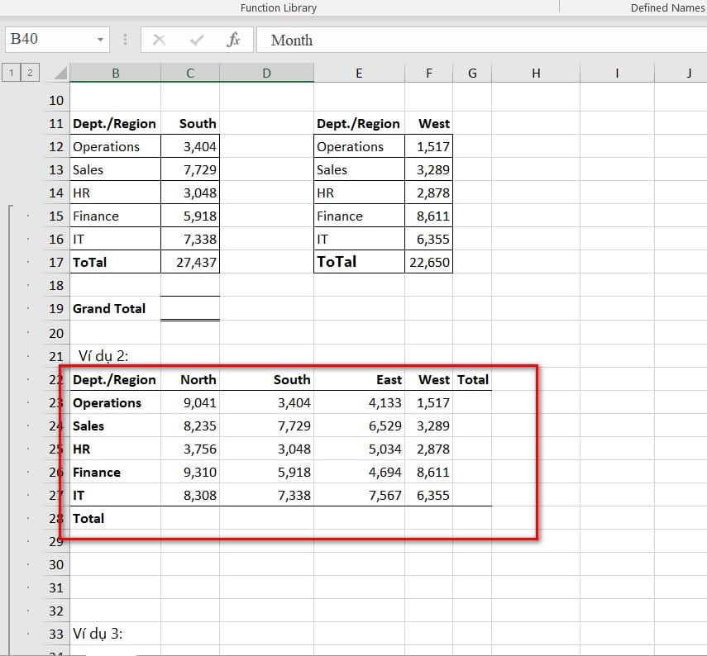Select column H header
Screen dimensions: 707x656
tap(536, 74)
